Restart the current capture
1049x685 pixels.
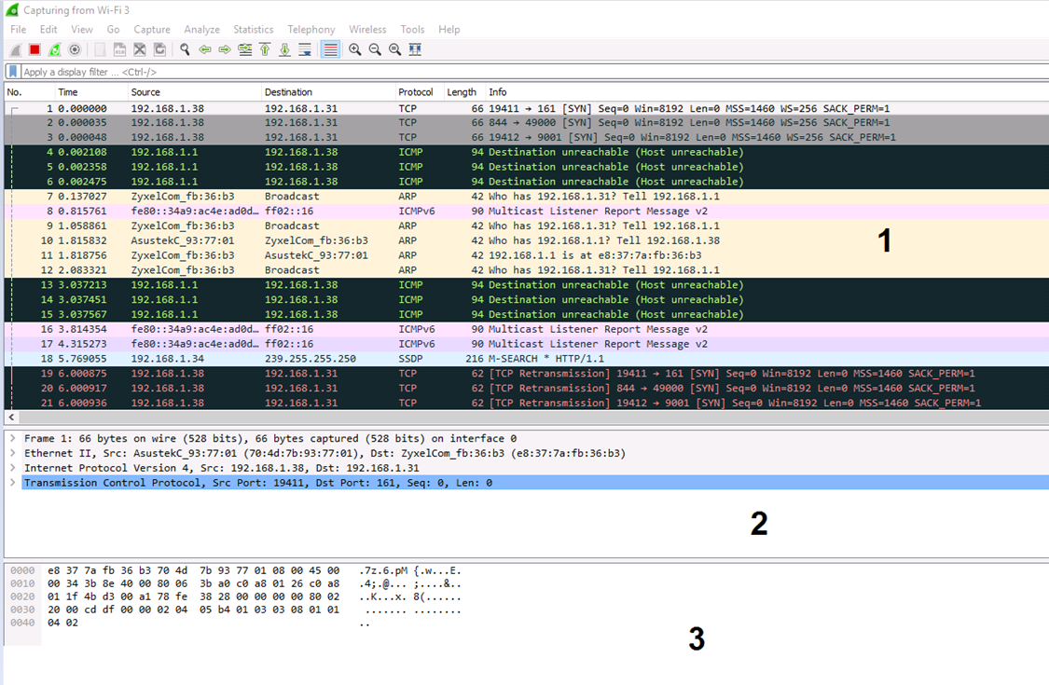click(55, 49)
